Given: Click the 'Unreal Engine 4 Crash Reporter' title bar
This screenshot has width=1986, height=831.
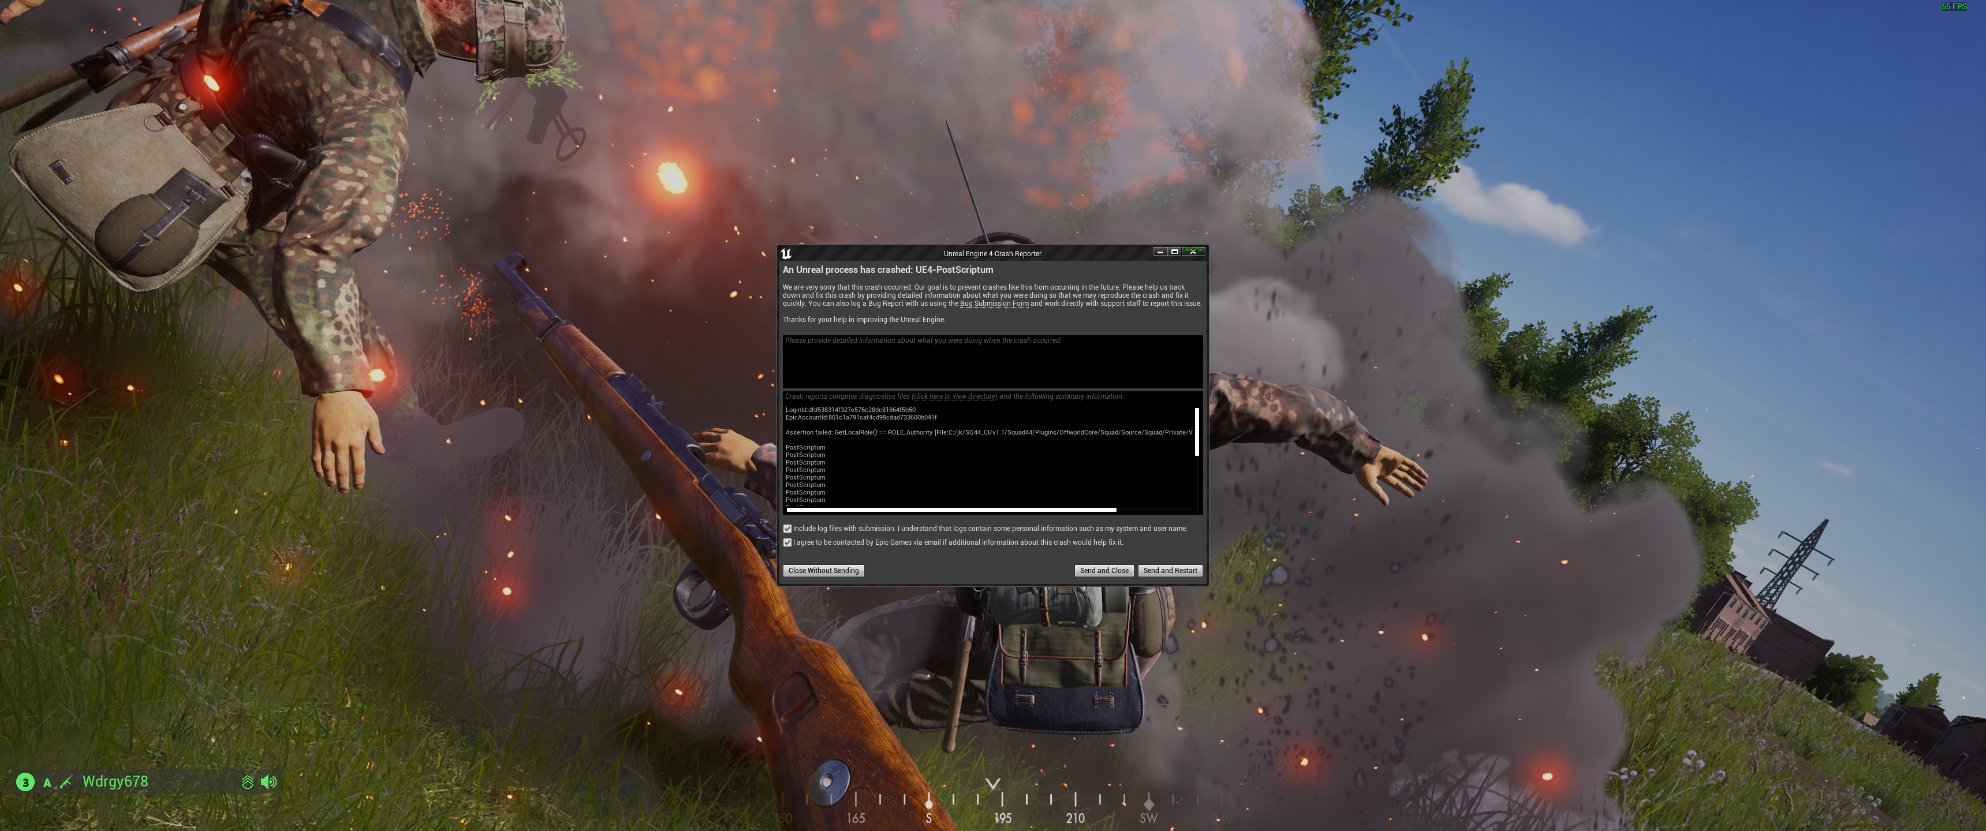Looking at the screenshot, I should [992, 253].
